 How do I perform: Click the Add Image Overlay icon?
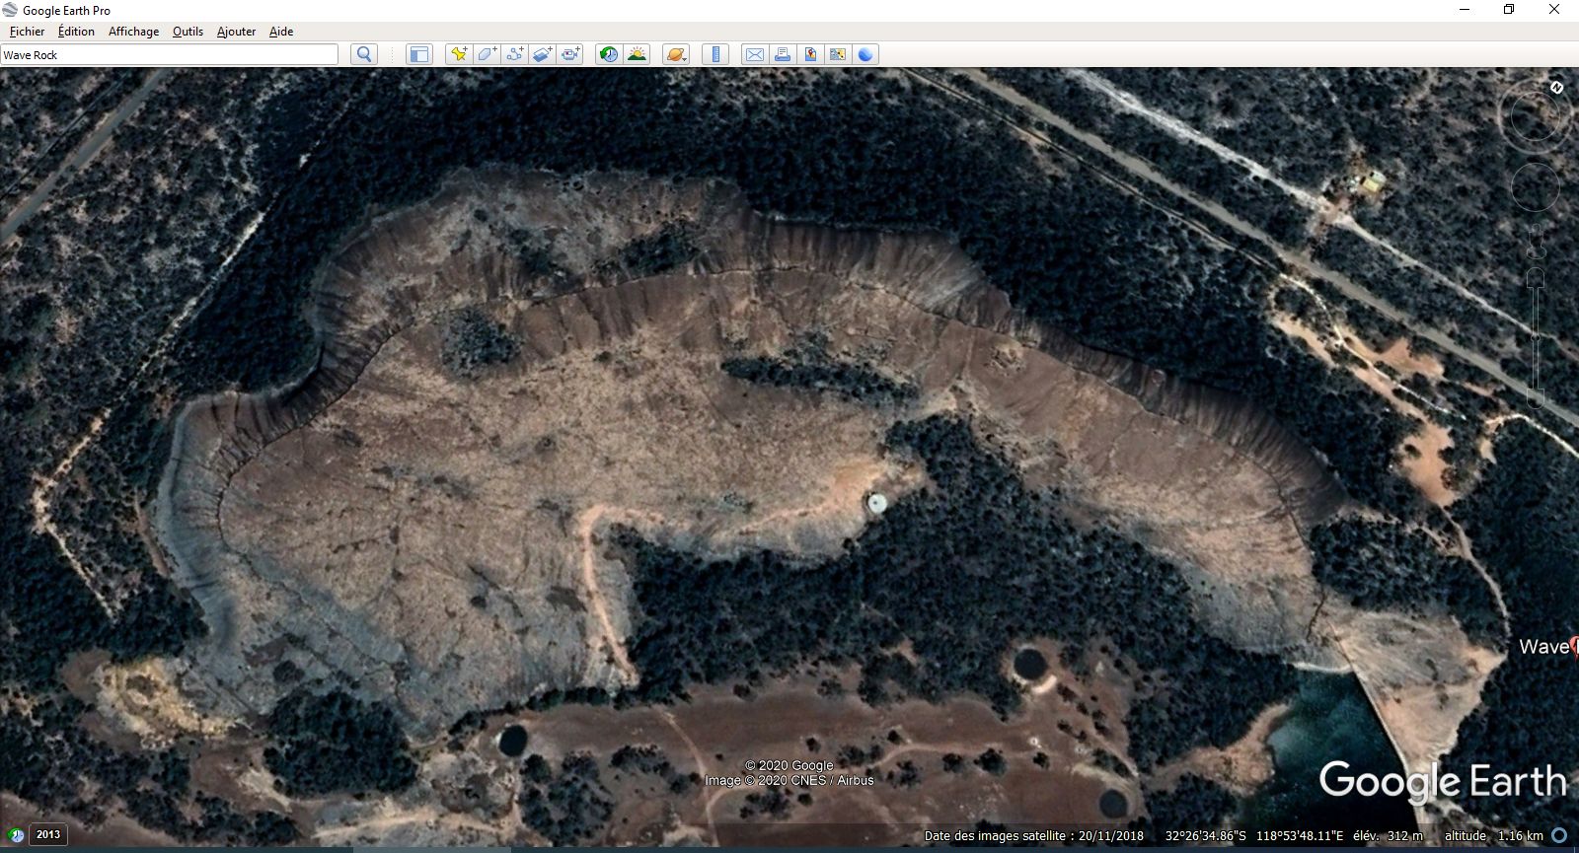[543, 54]
